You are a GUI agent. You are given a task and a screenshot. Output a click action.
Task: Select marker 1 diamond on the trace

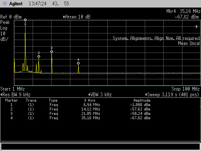[x=25, y=20]
